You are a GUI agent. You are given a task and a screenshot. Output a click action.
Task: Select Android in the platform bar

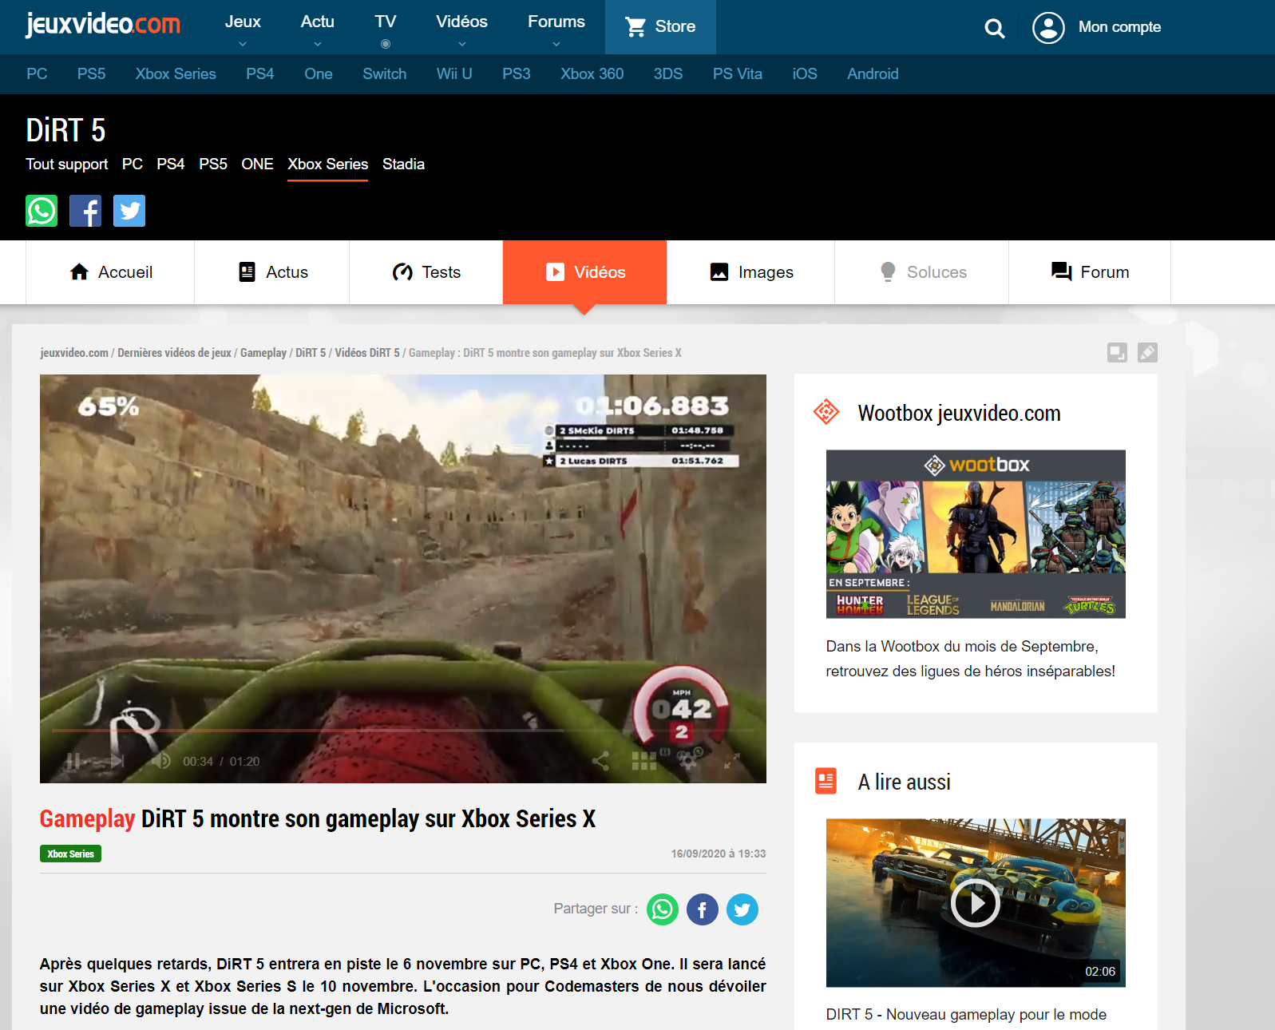tap(873, 73)
